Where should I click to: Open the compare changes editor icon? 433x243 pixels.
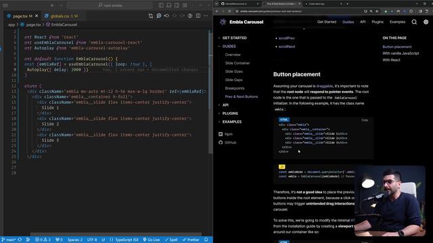click(151, 16)
